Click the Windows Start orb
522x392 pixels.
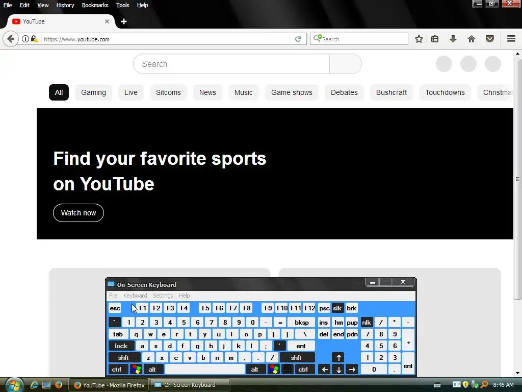pos(14,385)
